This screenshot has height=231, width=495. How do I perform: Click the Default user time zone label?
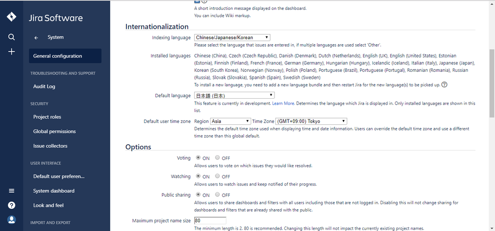[x=167, y=121]
